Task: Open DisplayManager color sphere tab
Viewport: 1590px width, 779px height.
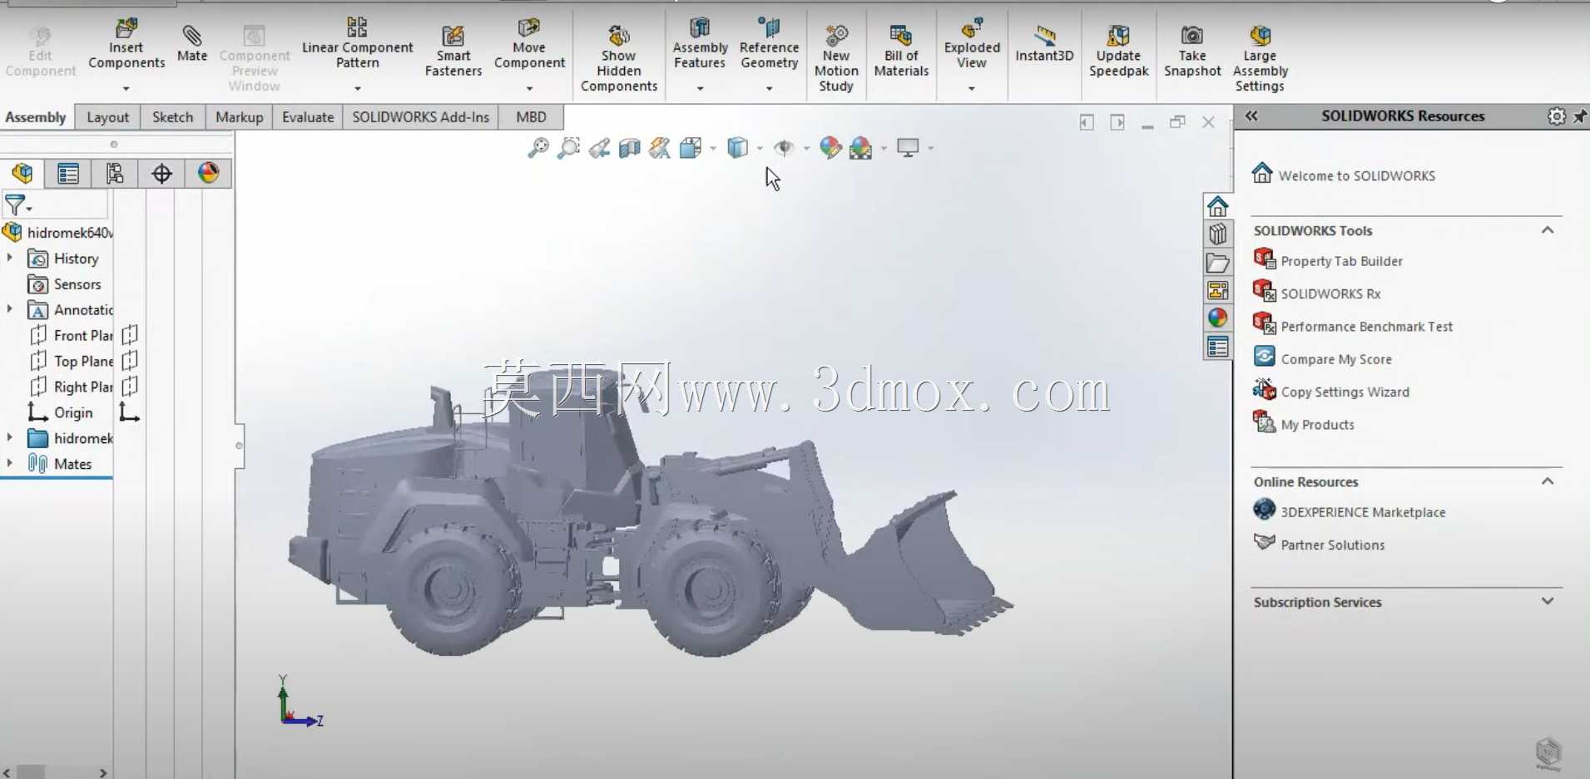Action: coord(208,173)
